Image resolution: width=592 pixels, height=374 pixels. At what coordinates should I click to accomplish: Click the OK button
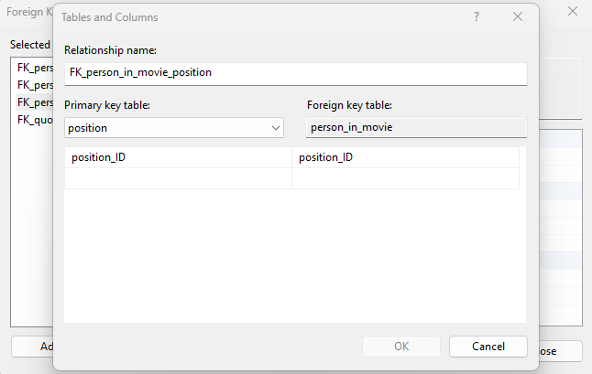tap(401, 347)
